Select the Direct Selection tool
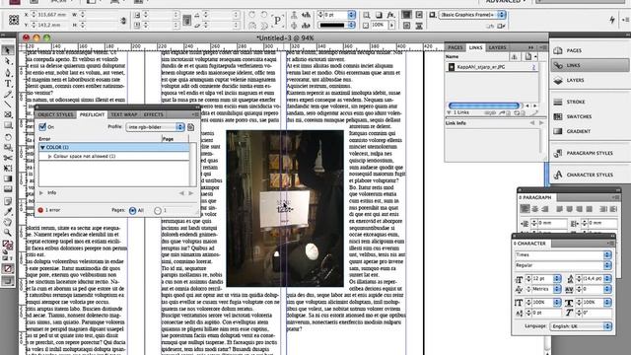 click(x=8, y=61)
